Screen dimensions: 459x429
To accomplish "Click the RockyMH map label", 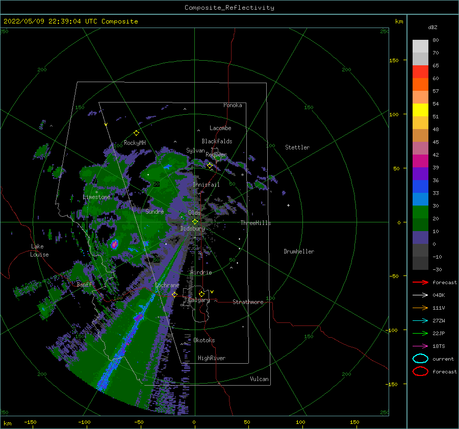I will [135, 143].
